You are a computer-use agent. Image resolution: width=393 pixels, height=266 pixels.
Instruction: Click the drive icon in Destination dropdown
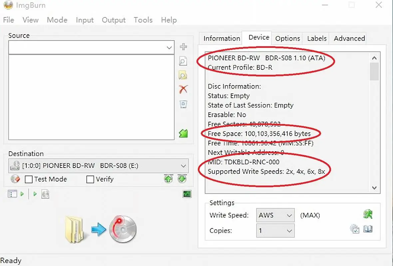pos(15,166)
